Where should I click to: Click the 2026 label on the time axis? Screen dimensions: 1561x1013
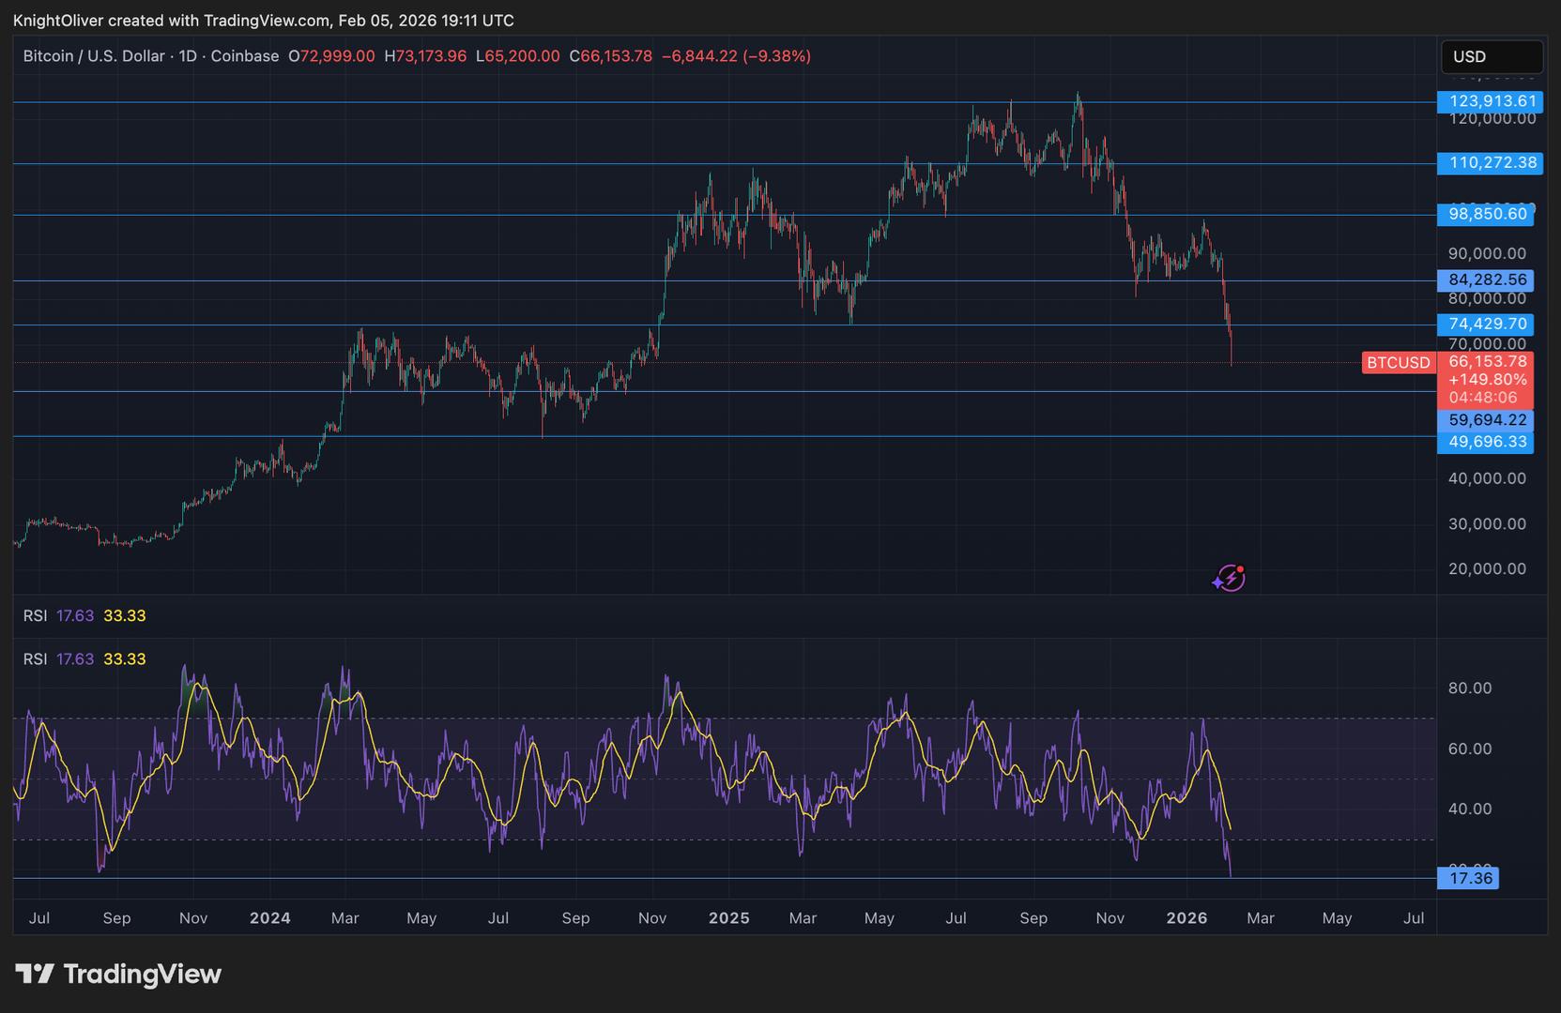coord(1187,918)
